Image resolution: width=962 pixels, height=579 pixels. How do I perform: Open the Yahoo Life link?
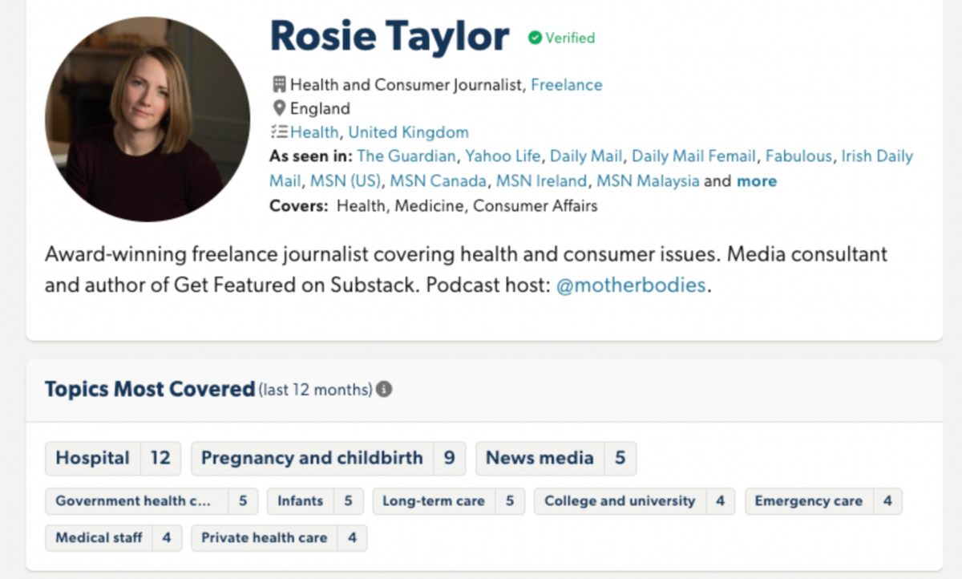pyautogui.click(x=503, y=156)
